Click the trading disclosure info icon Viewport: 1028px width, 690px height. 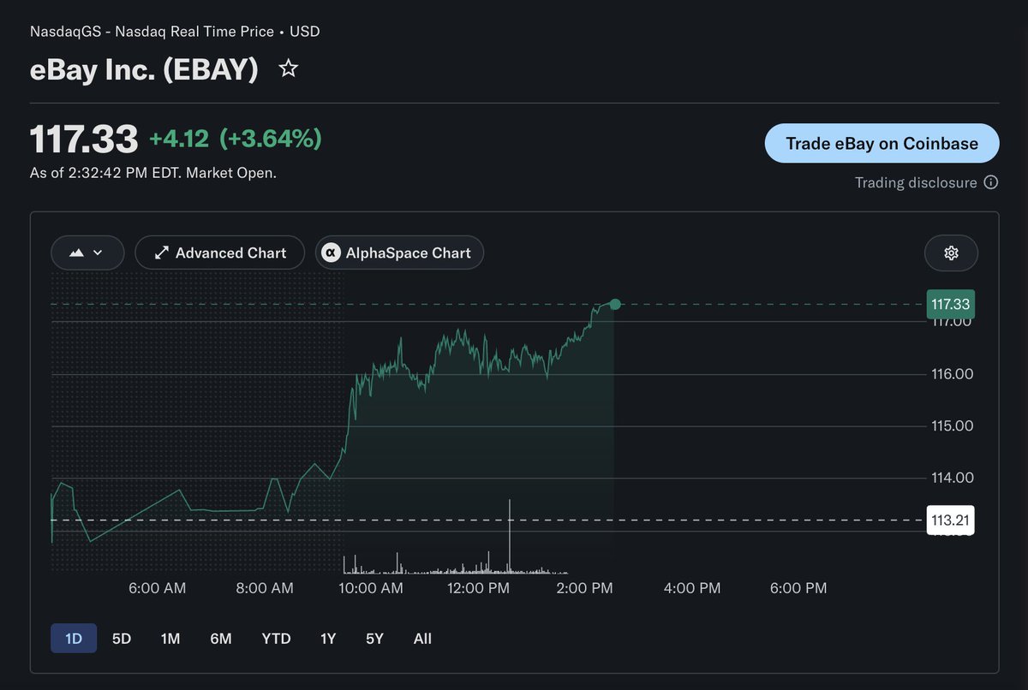point(991,182)
